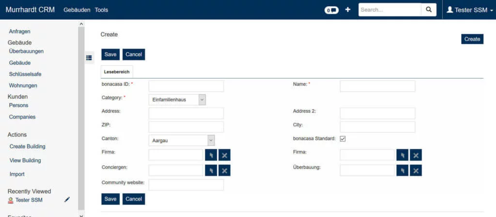This screenshot has width=496, height=217.
Task: Open the Canton dropdown showing Aargau
Action: [x=181, y=140]
